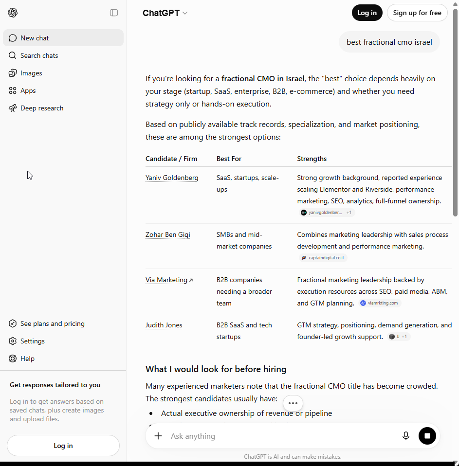The height and width of the screenshot is (466, 459).
Task: Open Deep research
Action: pos(63,108)
